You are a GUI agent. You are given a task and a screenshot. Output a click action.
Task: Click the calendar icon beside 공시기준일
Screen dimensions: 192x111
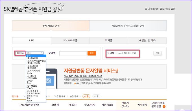pyautogui.click(x=146, y=9)
